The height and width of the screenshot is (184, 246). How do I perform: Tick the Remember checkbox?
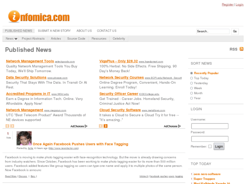point(210,147)
